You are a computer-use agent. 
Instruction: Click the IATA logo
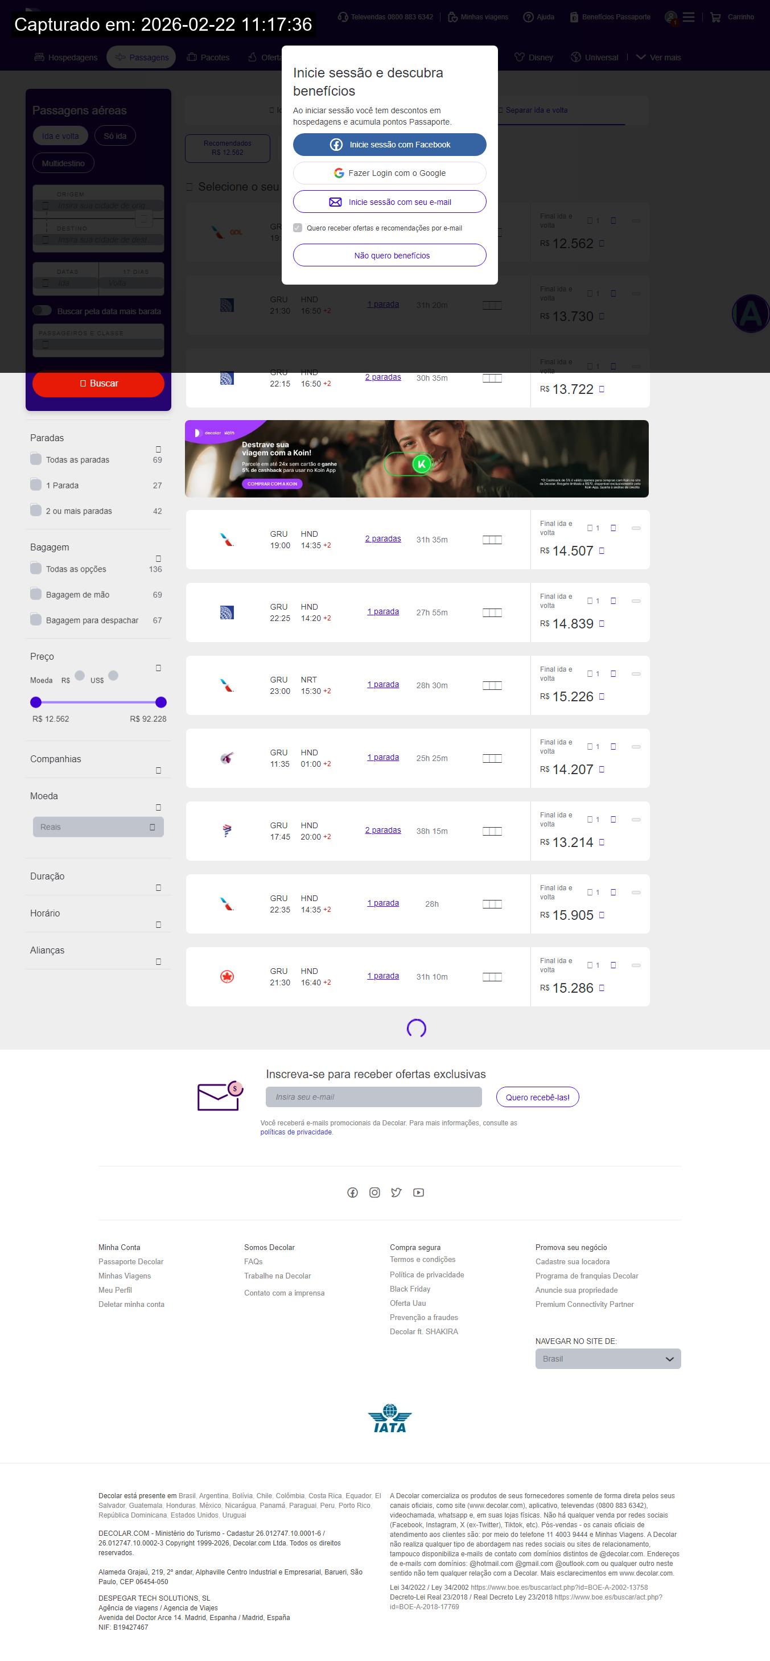[389, 1418]
